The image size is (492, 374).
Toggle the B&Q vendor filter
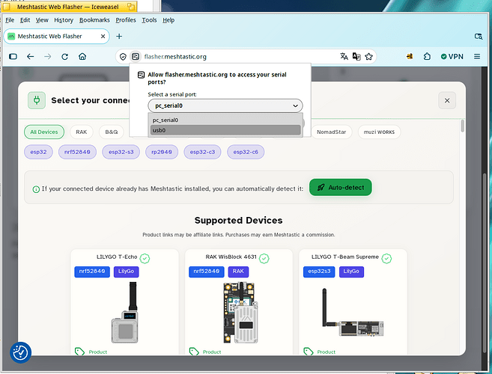coord(112,132)
